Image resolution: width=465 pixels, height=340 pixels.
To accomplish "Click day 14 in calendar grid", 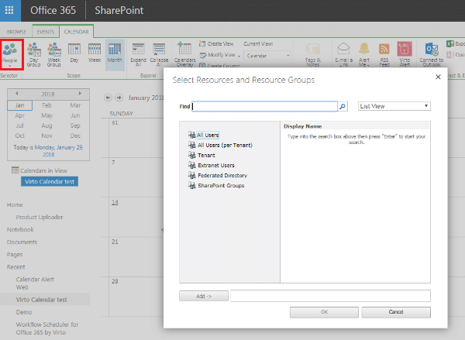I will click(115, 202).
